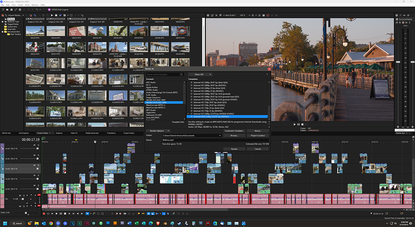Image resolution: width=415 pixels, height=227 pixels.
Task: Adjust first video track Level slider
Action: 37,148
